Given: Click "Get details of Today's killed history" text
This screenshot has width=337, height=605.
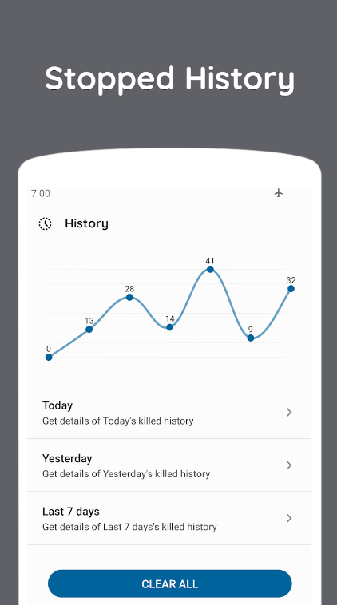Looking at the screenshot, I should coord(117,421).
